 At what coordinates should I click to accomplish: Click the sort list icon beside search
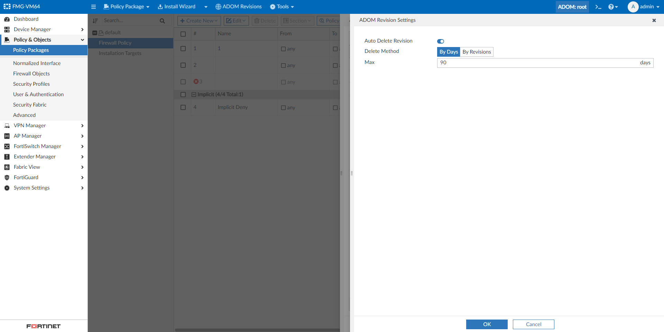95,21
